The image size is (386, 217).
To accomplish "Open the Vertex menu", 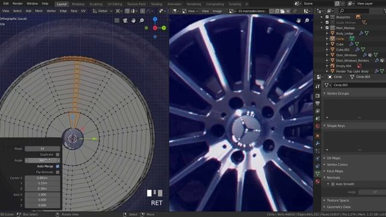I will (x=51, y=11).
